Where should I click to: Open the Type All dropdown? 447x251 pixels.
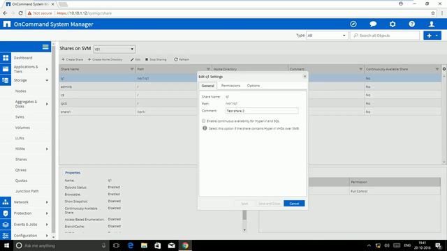(x=327, y=36)
